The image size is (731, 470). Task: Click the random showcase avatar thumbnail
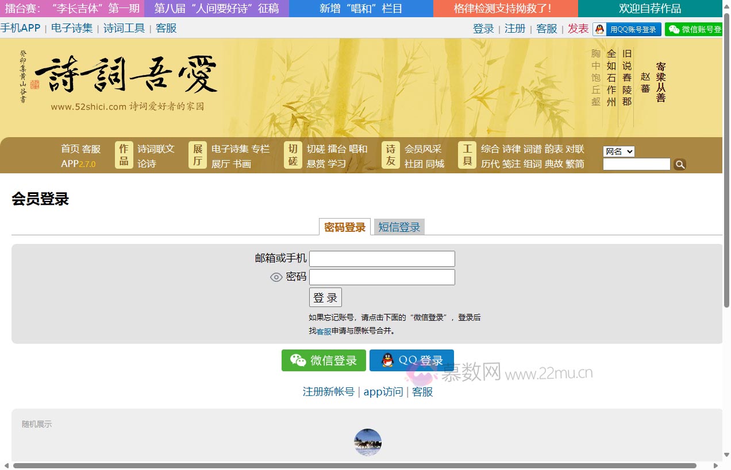coord(367,442)
